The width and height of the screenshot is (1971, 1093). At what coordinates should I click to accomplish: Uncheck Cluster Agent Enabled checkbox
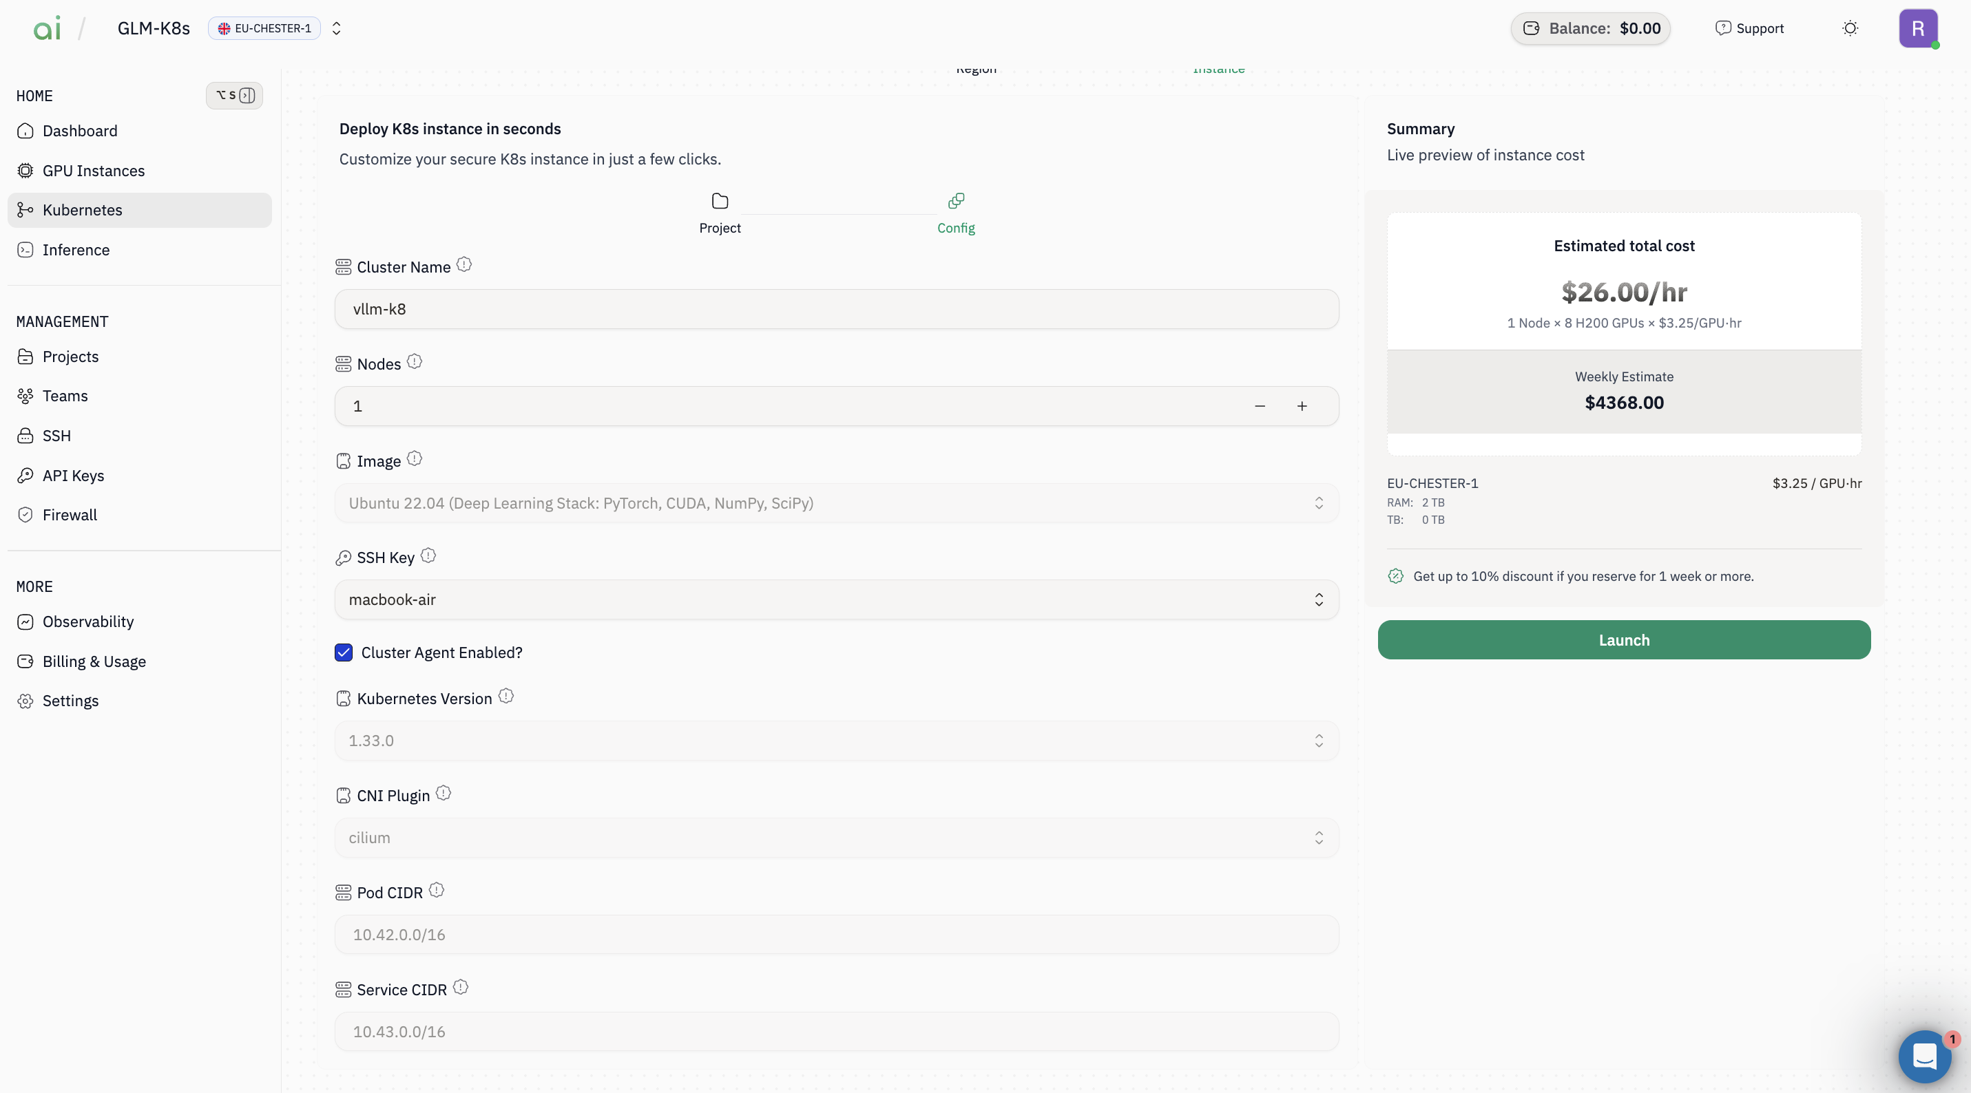tap(344, 652)
